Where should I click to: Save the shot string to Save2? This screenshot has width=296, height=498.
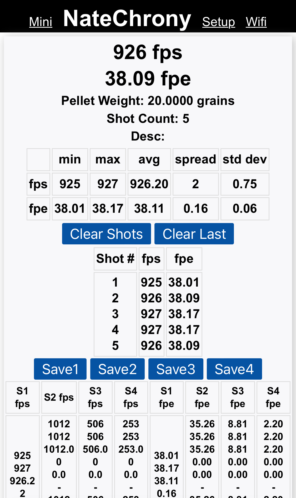coord(117,369)
